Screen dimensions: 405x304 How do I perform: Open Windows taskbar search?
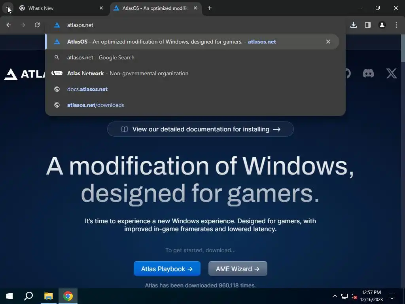28,296
